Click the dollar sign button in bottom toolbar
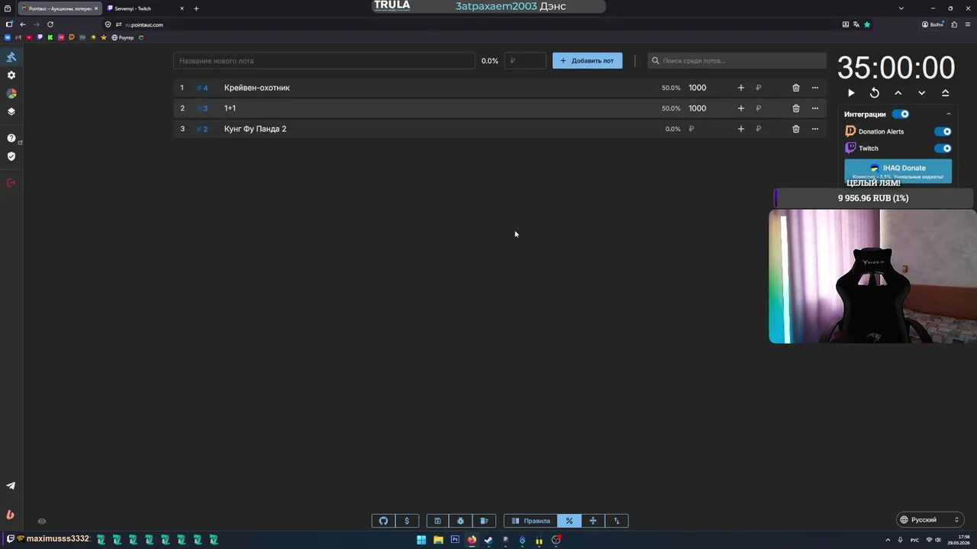Image resolution: width=977 pixels, height=549 pixels. (x=407, y=521)
